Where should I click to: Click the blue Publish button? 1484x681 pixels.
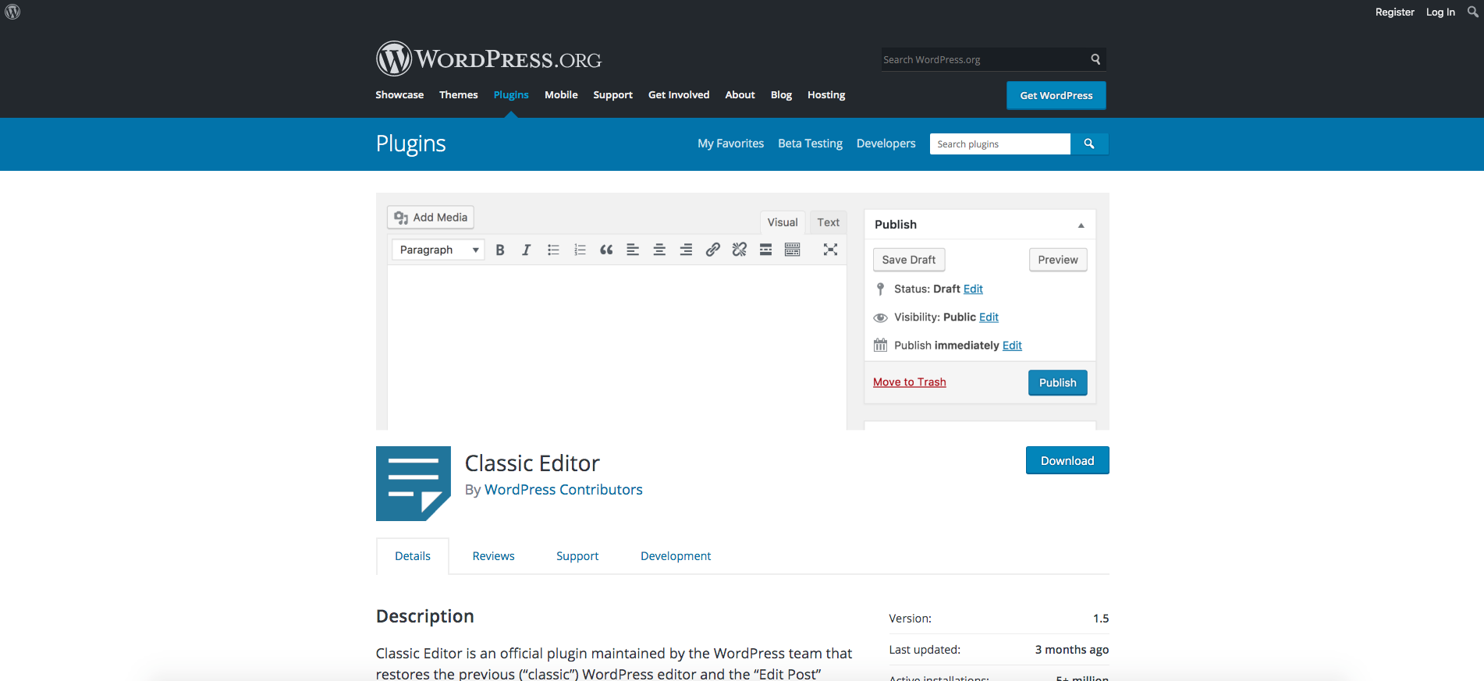click(1057, 382)
